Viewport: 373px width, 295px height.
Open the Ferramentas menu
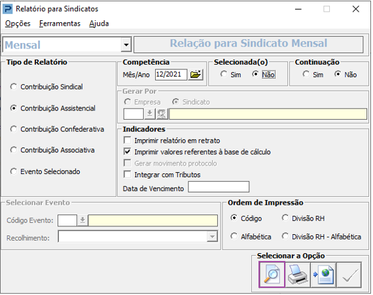[60, 24]
